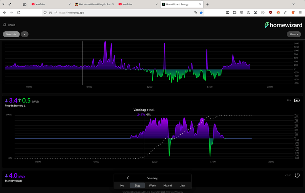Exit fullscreen with the arrows icon in tab bar
Screen dimensions: 305x193
pos(10,4)
